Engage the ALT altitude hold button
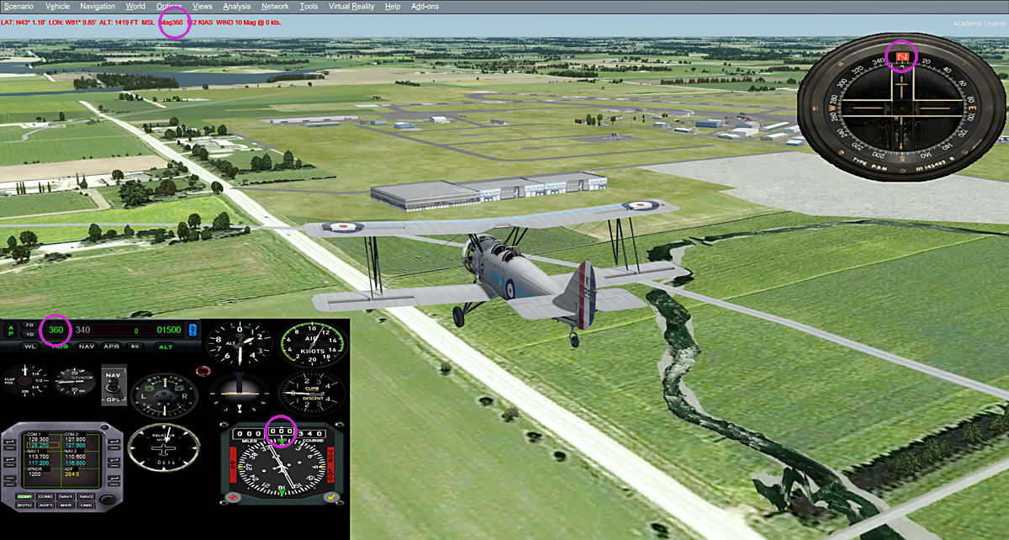 tap(166, 347)
